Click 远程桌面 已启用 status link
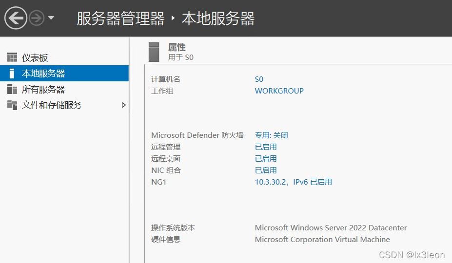The width and height of the screenshot is (452, 263). [x=266, y=159]
